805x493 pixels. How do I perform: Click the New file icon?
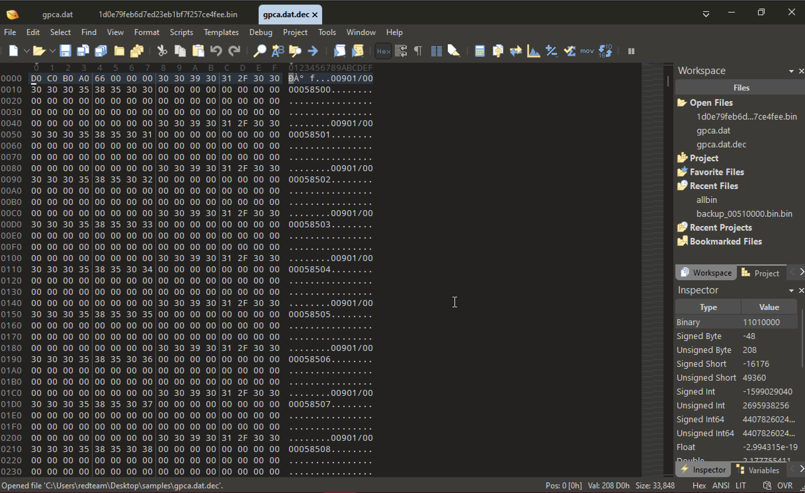[14, 51]
